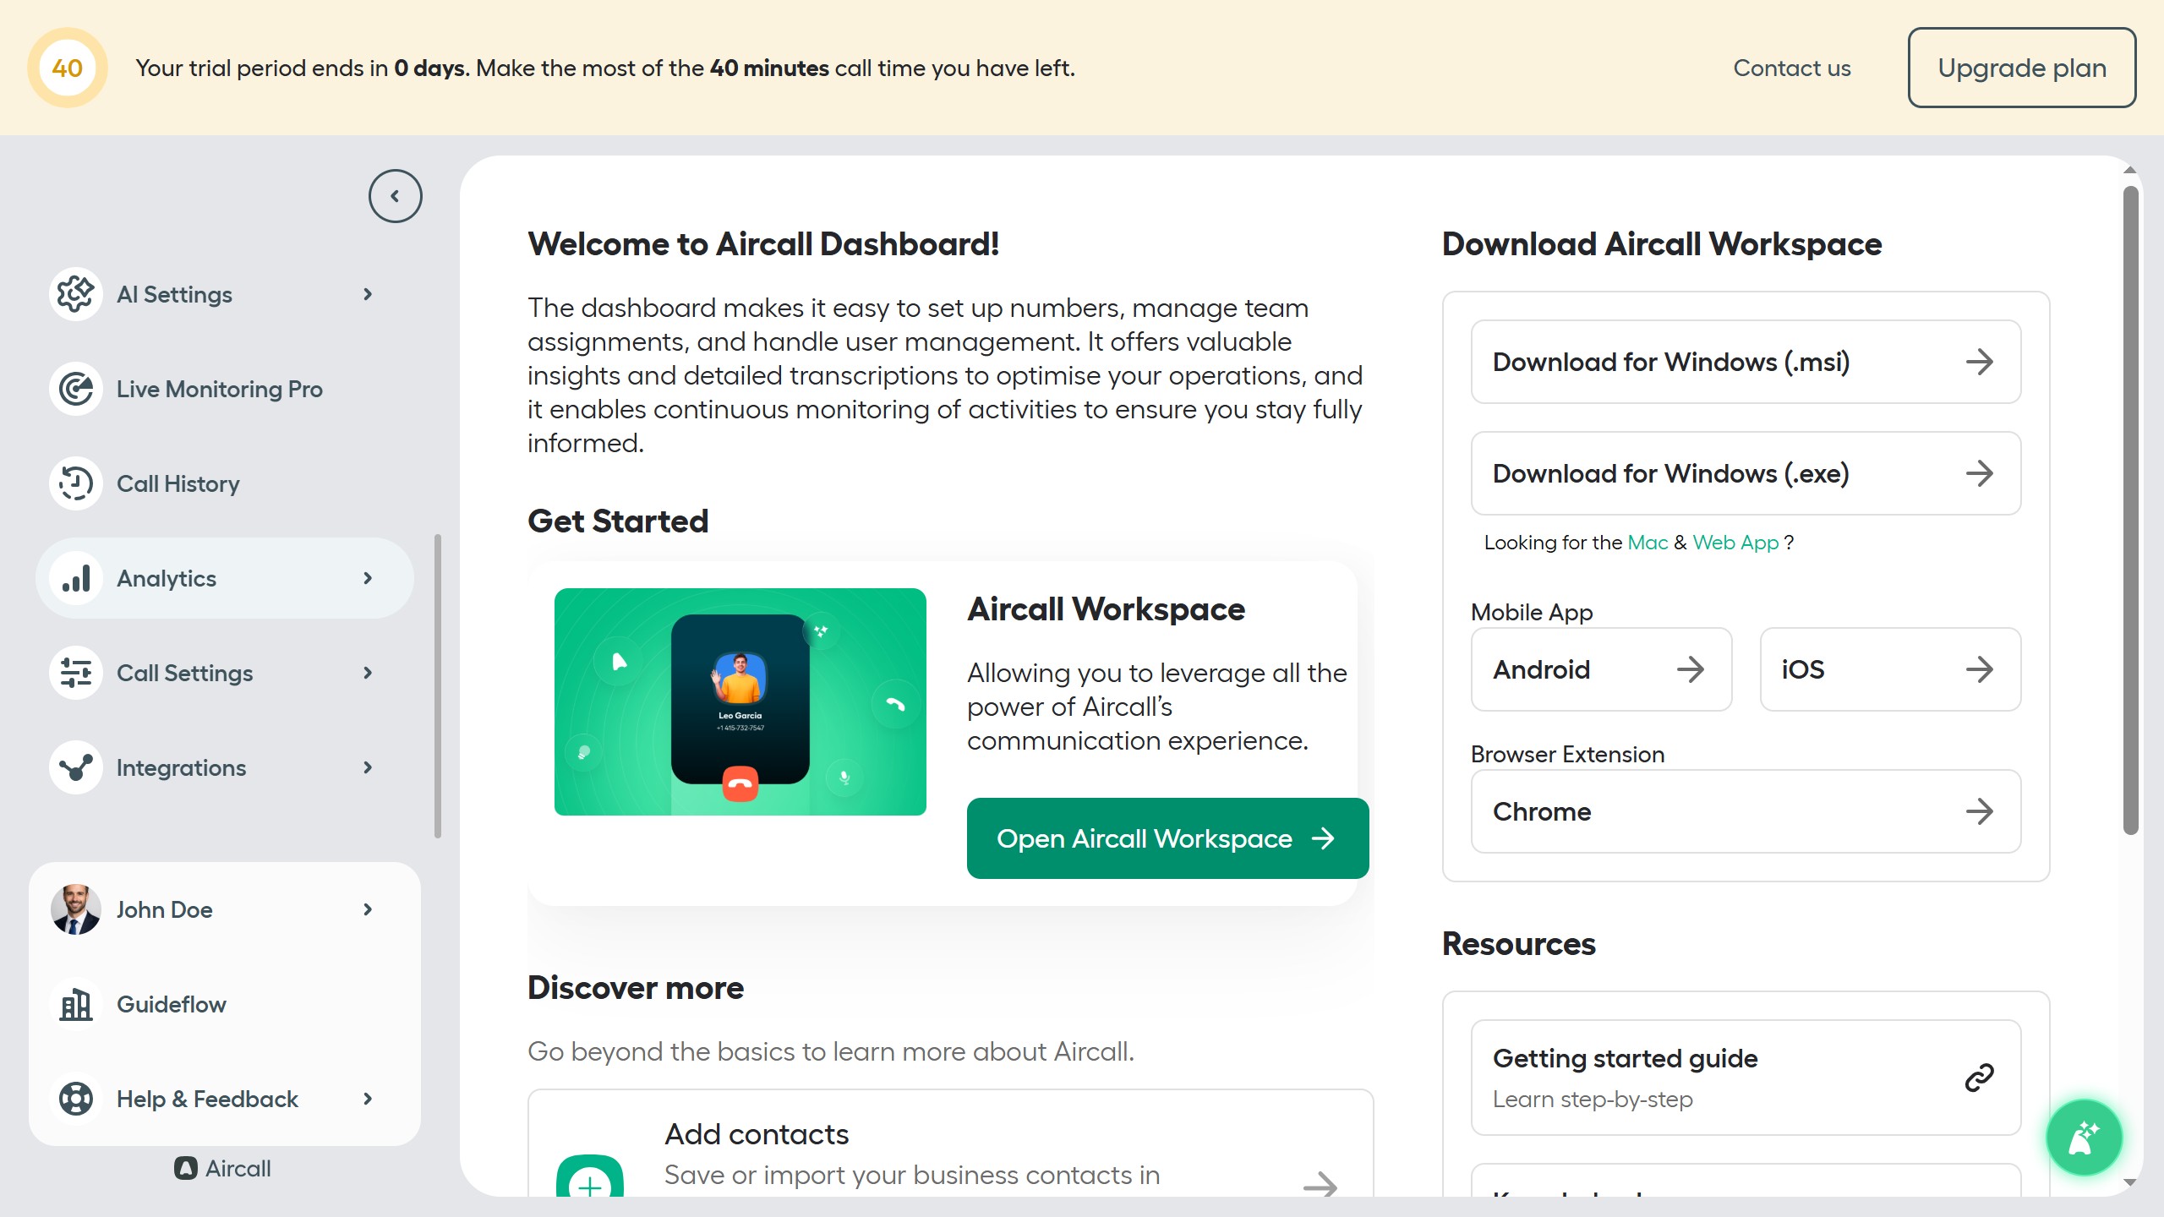The height and width of the screenshot is (1217, 2164).
Task: Click the arrow on Download for Windows (.exe)
Action: (x=1979, y=473)
